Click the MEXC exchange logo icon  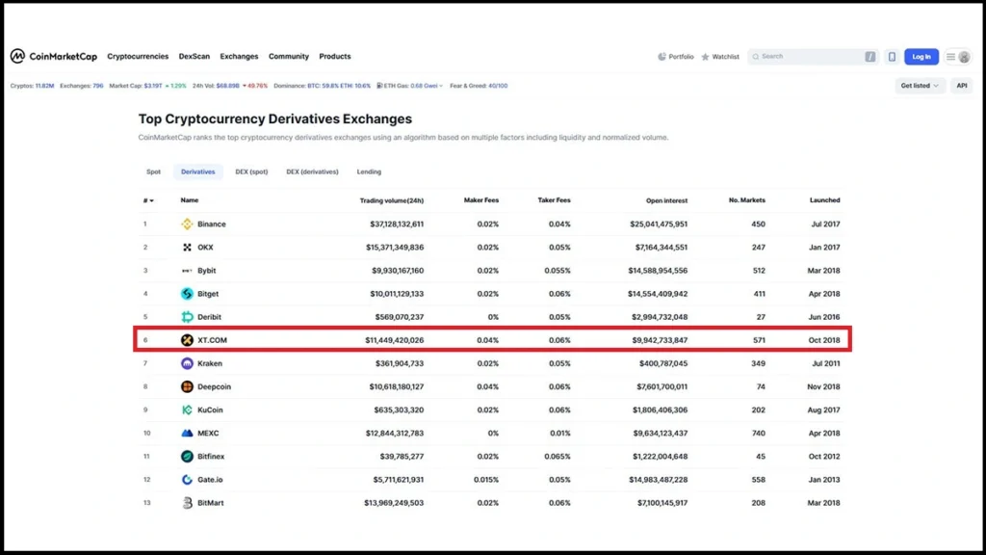click(187, 433)
